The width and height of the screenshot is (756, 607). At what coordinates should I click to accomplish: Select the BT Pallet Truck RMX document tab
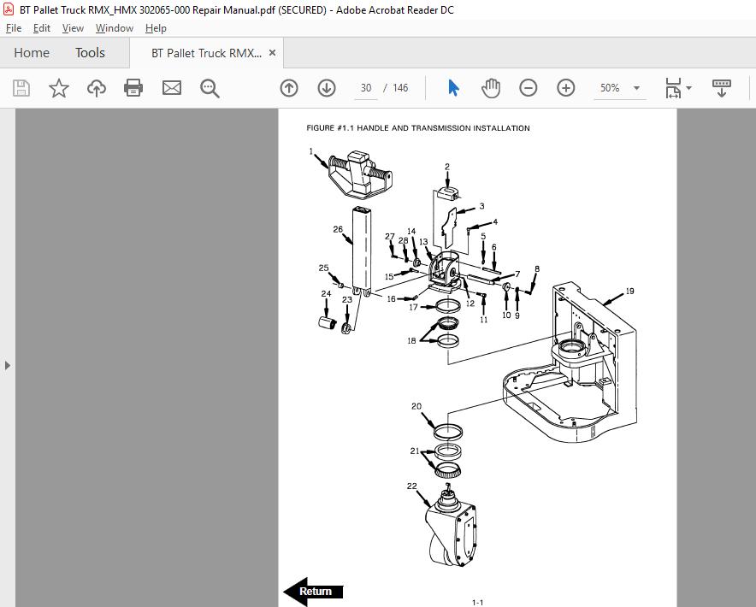pos(206,53)
